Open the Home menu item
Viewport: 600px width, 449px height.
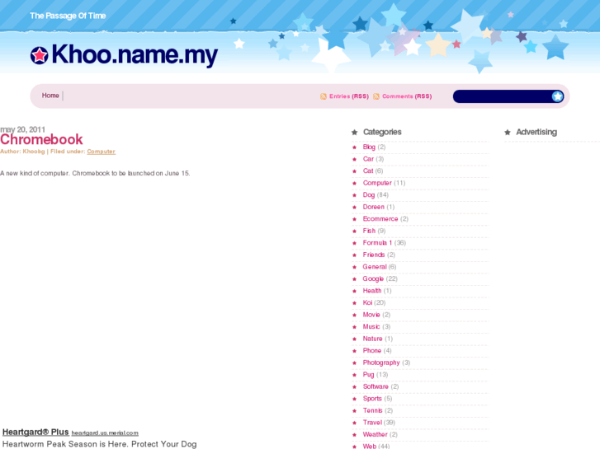pyautogui.click(x=50, y=96)
